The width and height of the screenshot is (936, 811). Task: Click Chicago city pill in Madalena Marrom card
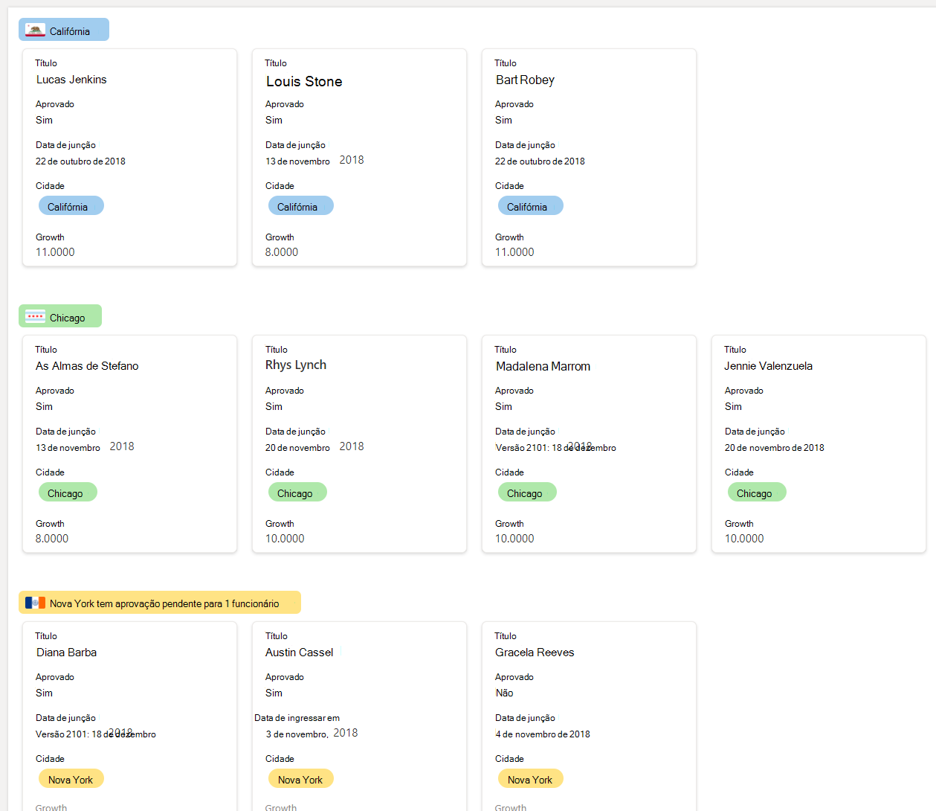tap(527, 493)
